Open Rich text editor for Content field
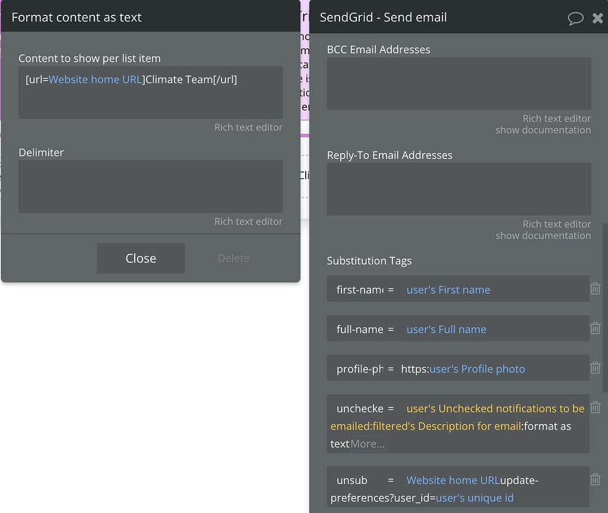This screenshot has width=608, height=513. pos(248,127)
